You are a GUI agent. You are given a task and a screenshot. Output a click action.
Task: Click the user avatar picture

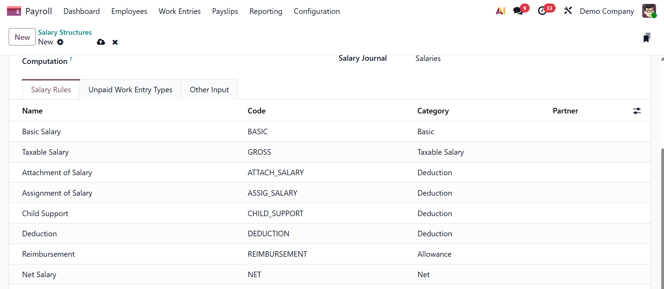[x=649, y=11]
